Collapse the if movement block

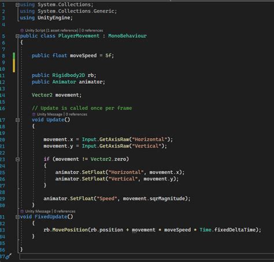pyautogui.click(x=17, y=159)
